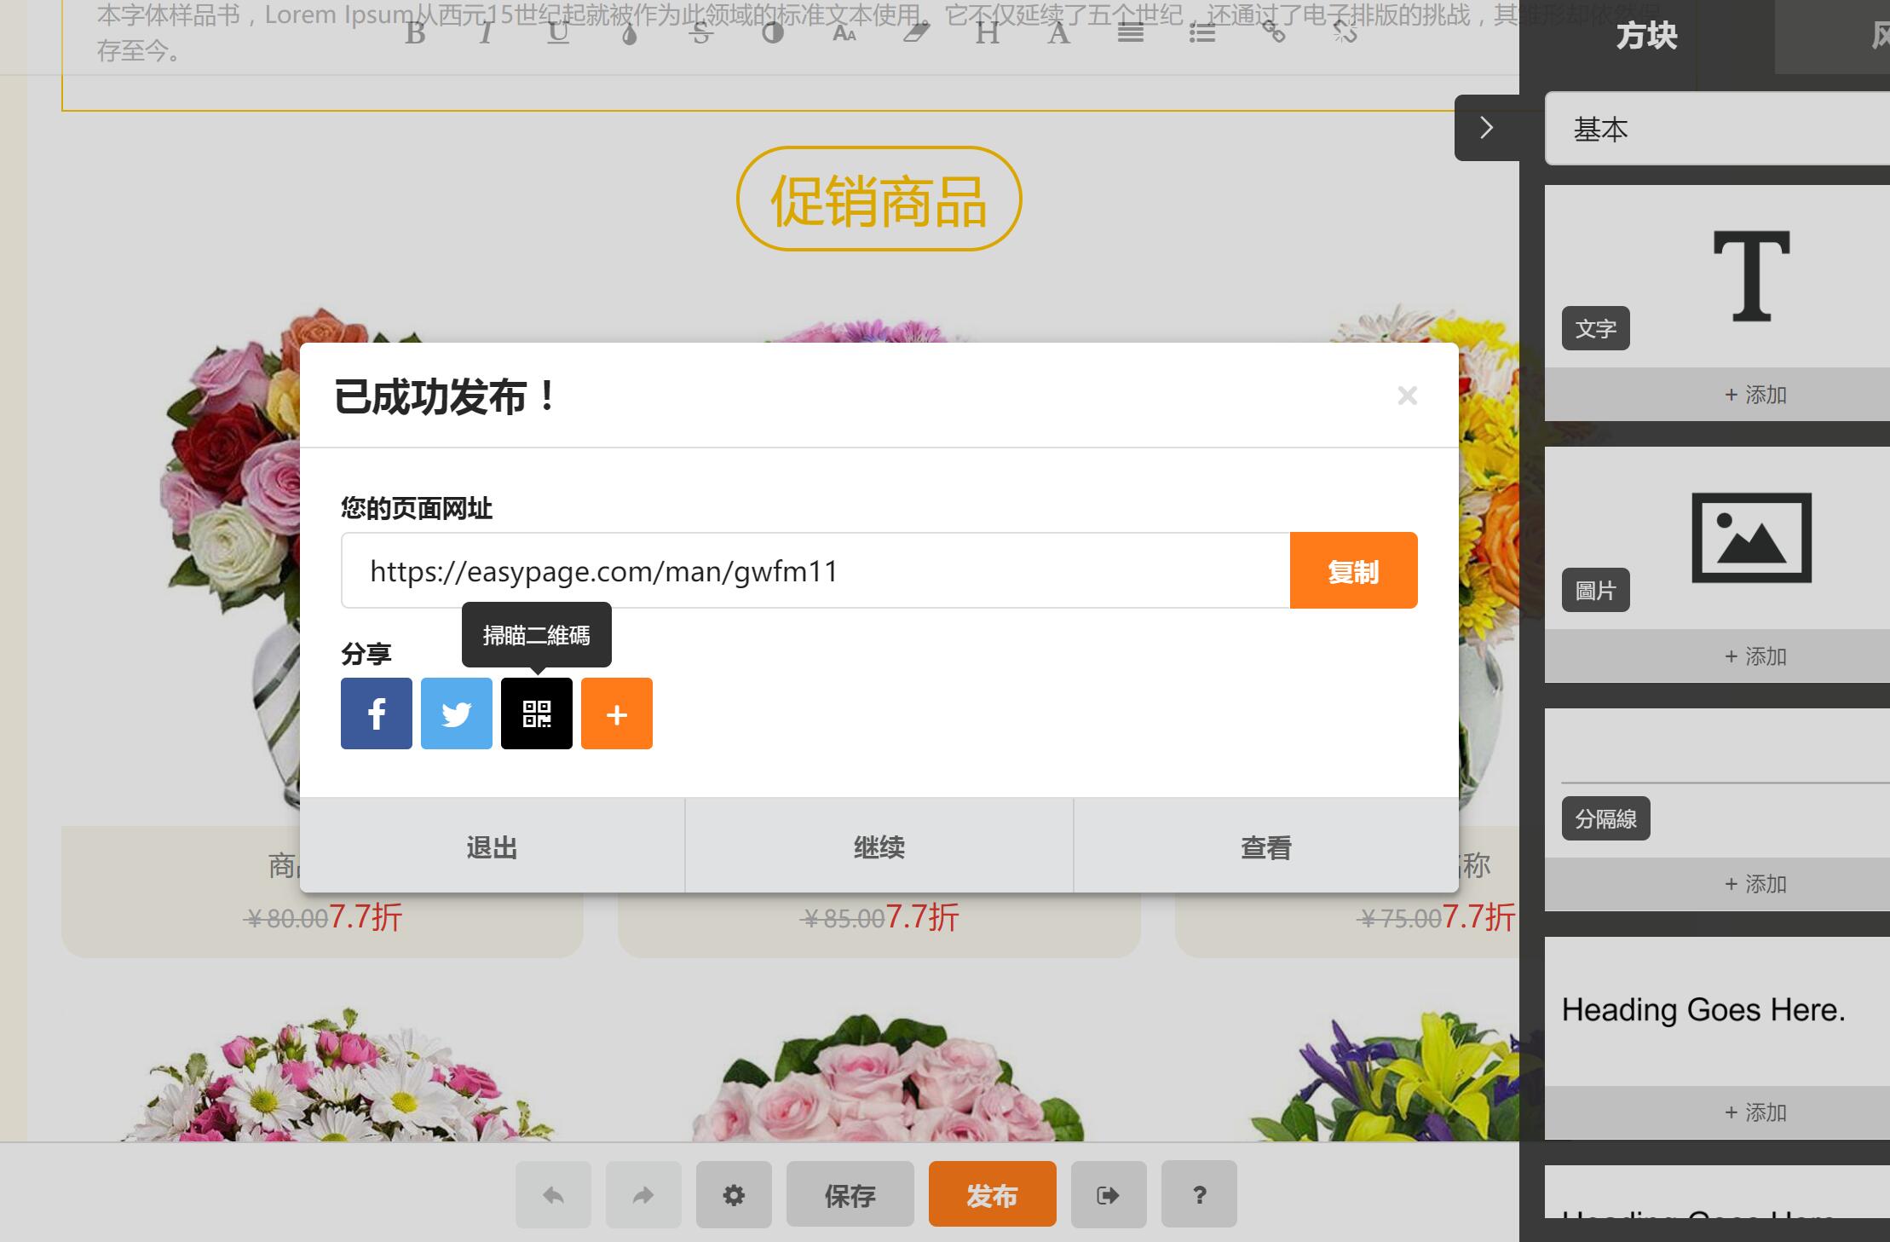The width and height of the screenshot is (1890, 1242).
Task: Undo the last action
Action: [x=553, y=1194]
